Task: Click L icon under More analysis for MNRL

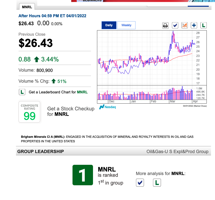Action: coord(157,183)
